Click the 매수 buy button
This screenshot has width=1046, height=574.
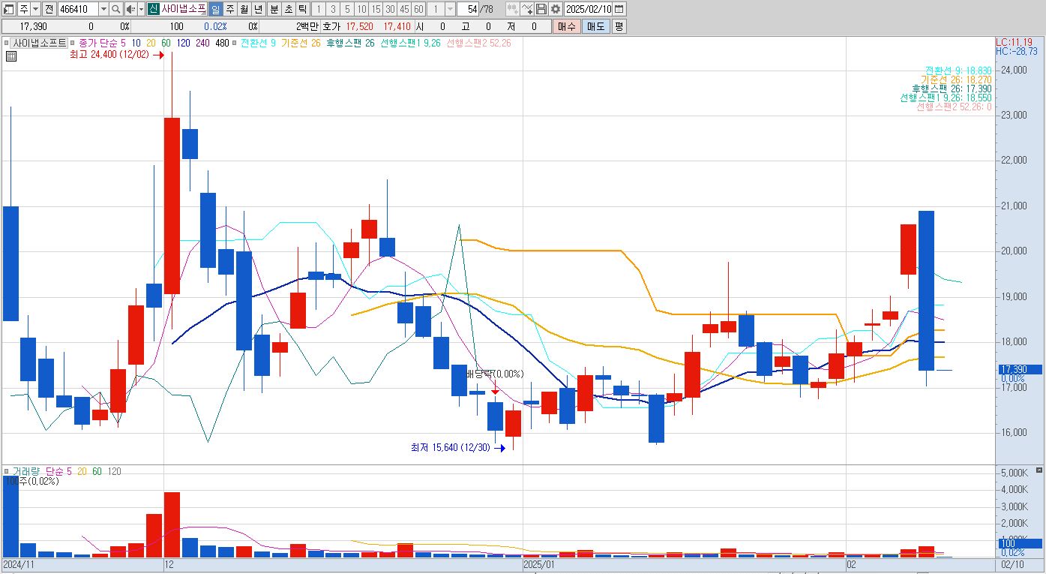[x=566, y=26]
